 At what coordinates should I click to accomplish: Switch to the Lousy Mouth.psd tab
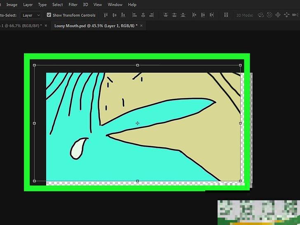point(95,26)
